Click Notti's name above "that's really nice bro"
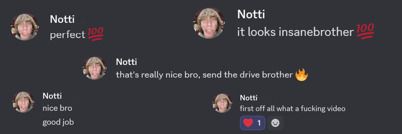 [126, 62]
